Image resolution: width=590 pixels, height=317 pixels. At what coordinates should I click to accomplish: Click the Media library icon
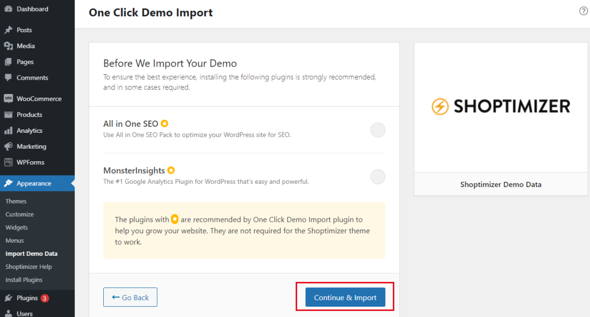(x=8, y=46)
